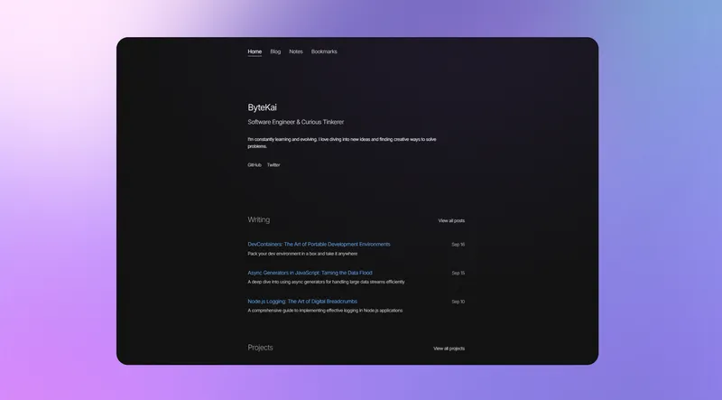The width and height of the screenshot is (722, 400).
Task: Read the Async Generators in JavaScript post
Action: coord(310,273)
